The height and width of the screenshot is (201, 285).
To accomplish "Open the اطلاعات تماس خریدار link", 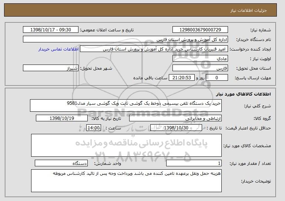I will pos(58,49).
